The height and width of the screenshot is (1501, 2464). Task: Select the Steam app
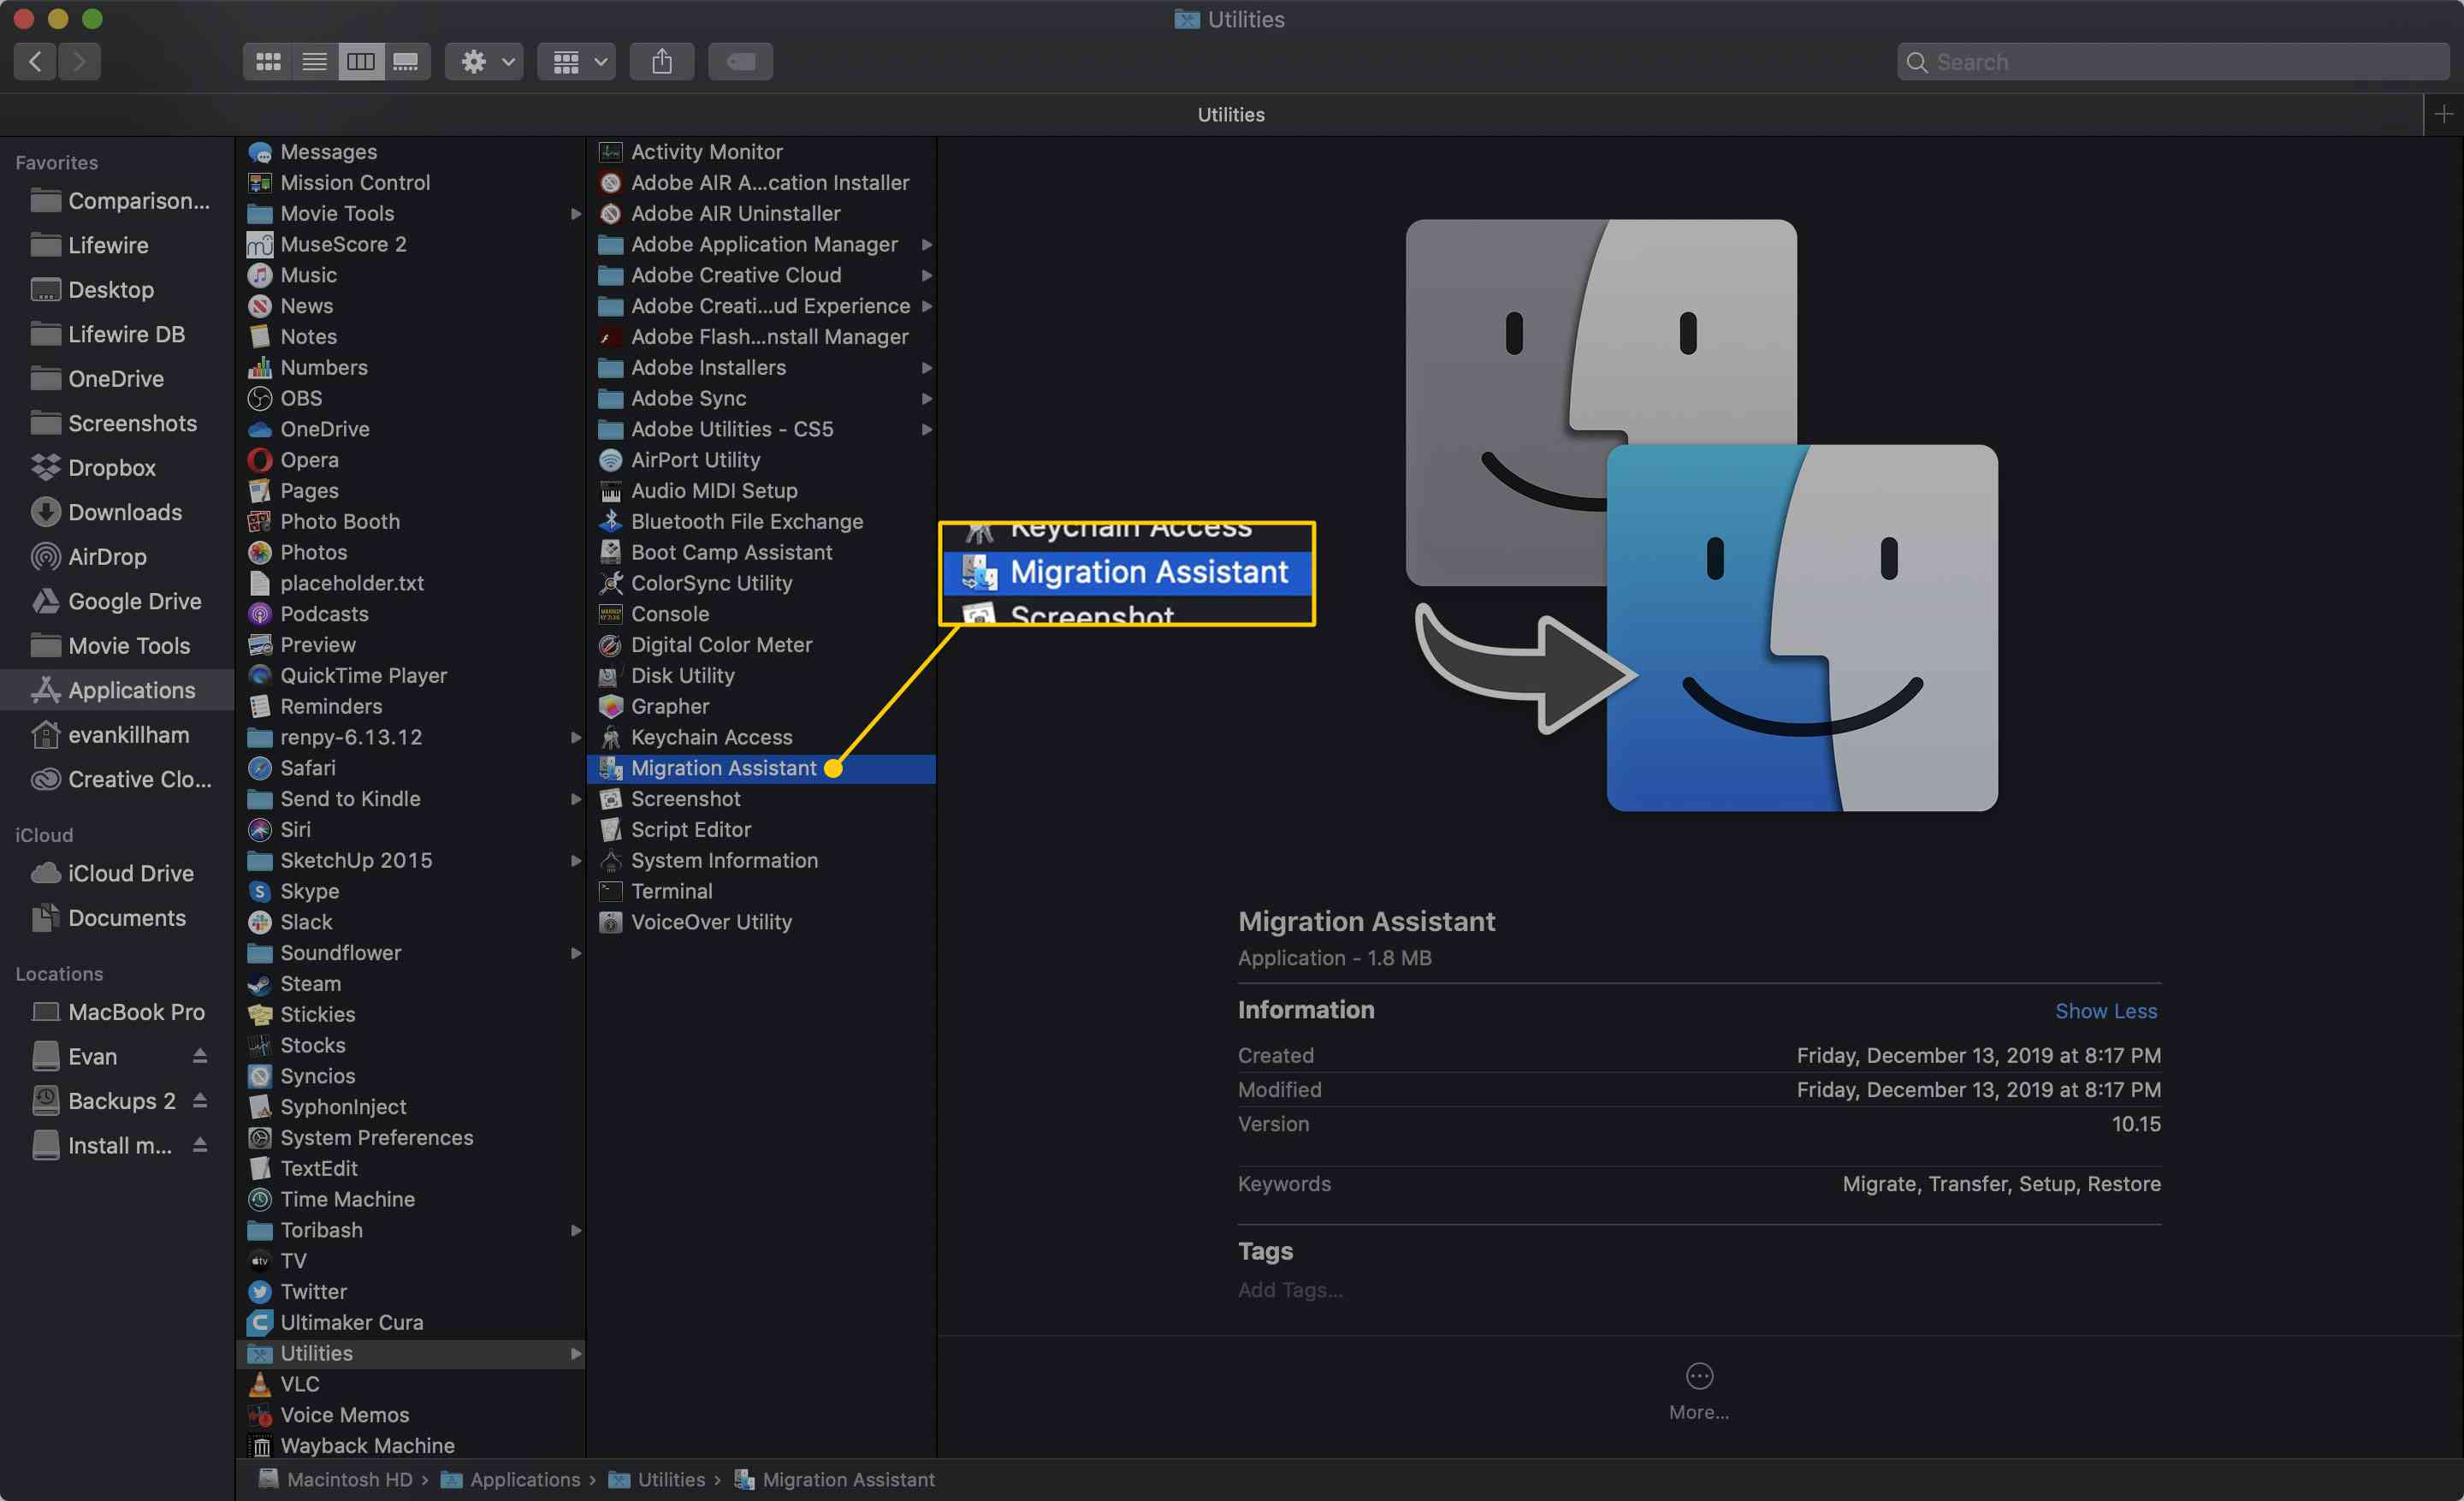pos(411,983)
